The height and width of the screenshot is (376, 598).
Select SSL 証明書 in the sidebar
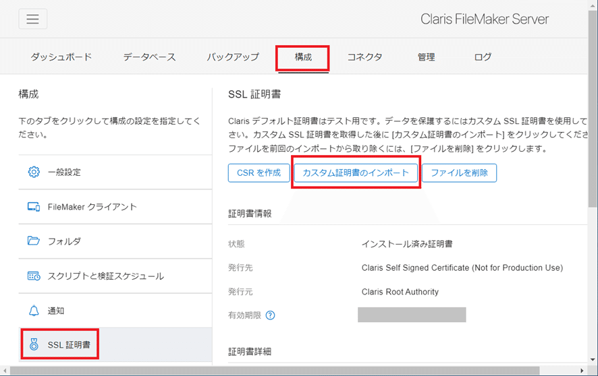(115, 345)
